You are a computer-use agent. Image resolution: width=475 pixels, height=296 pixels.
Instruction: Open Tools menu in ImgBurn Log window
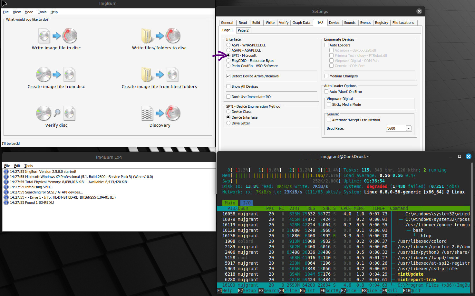click(x=29, y=166)
